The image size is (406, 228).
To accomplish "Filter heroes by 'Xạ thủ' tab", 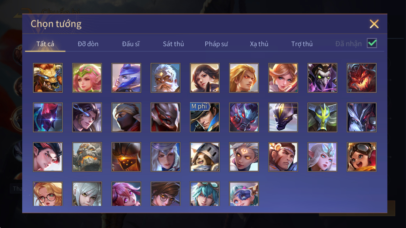I will [259, 44].
